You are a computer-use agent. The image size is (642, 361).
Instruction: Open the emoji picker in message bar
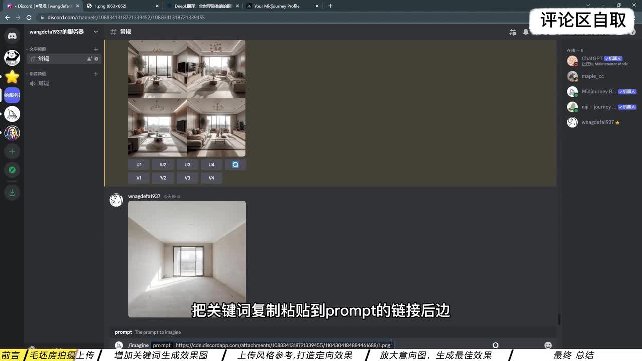548,345
